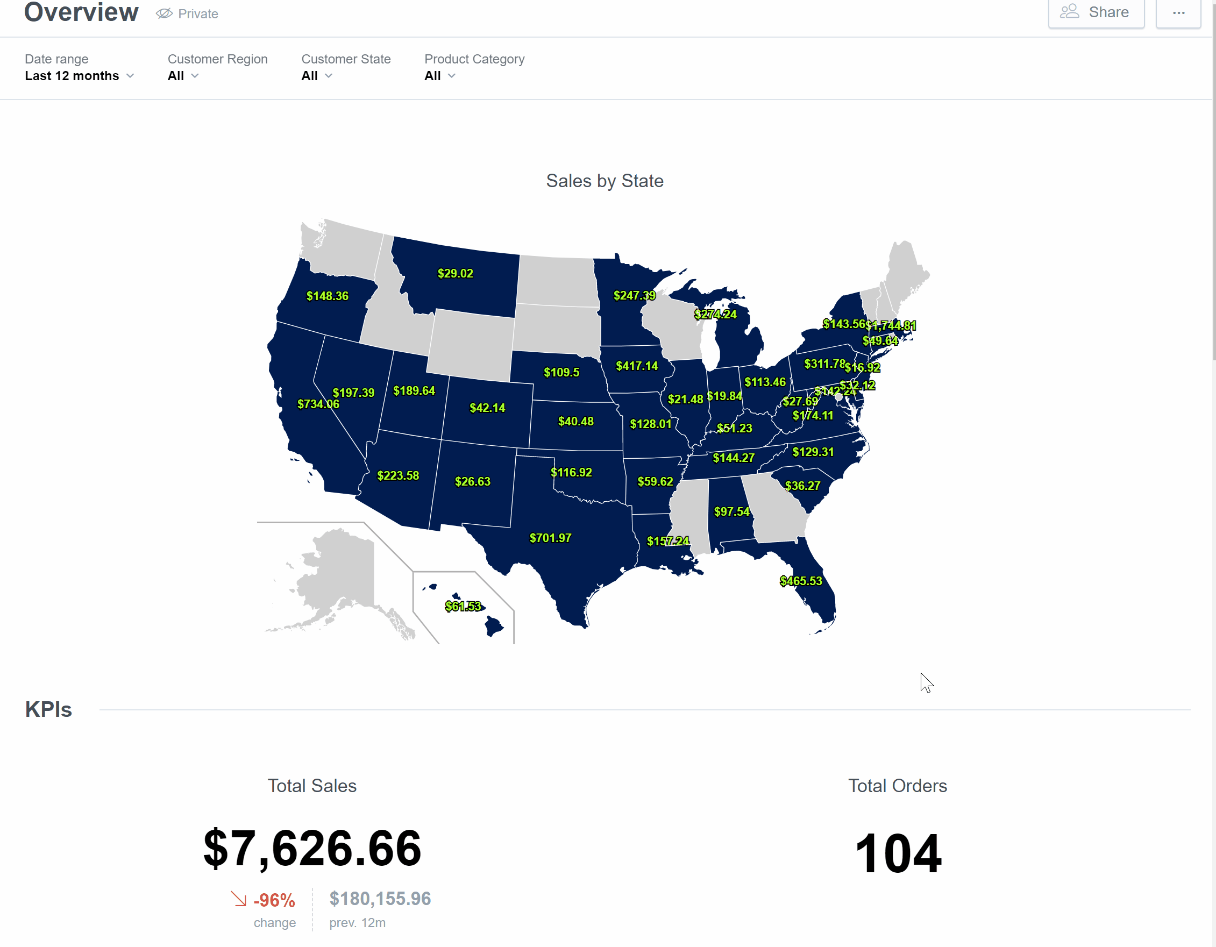Screen dimensions: 1216x947
Task: Open the Customer Region filter
Action: click(183, 76)
